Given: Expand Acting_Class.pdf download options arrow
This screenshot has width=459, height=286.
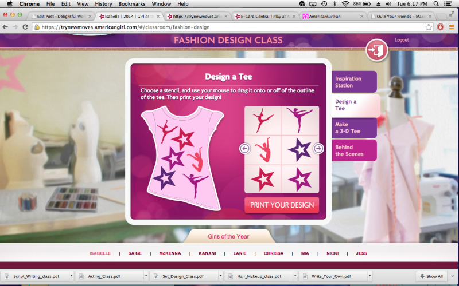Looking at the screenshot, I should (x=146, y=276).
